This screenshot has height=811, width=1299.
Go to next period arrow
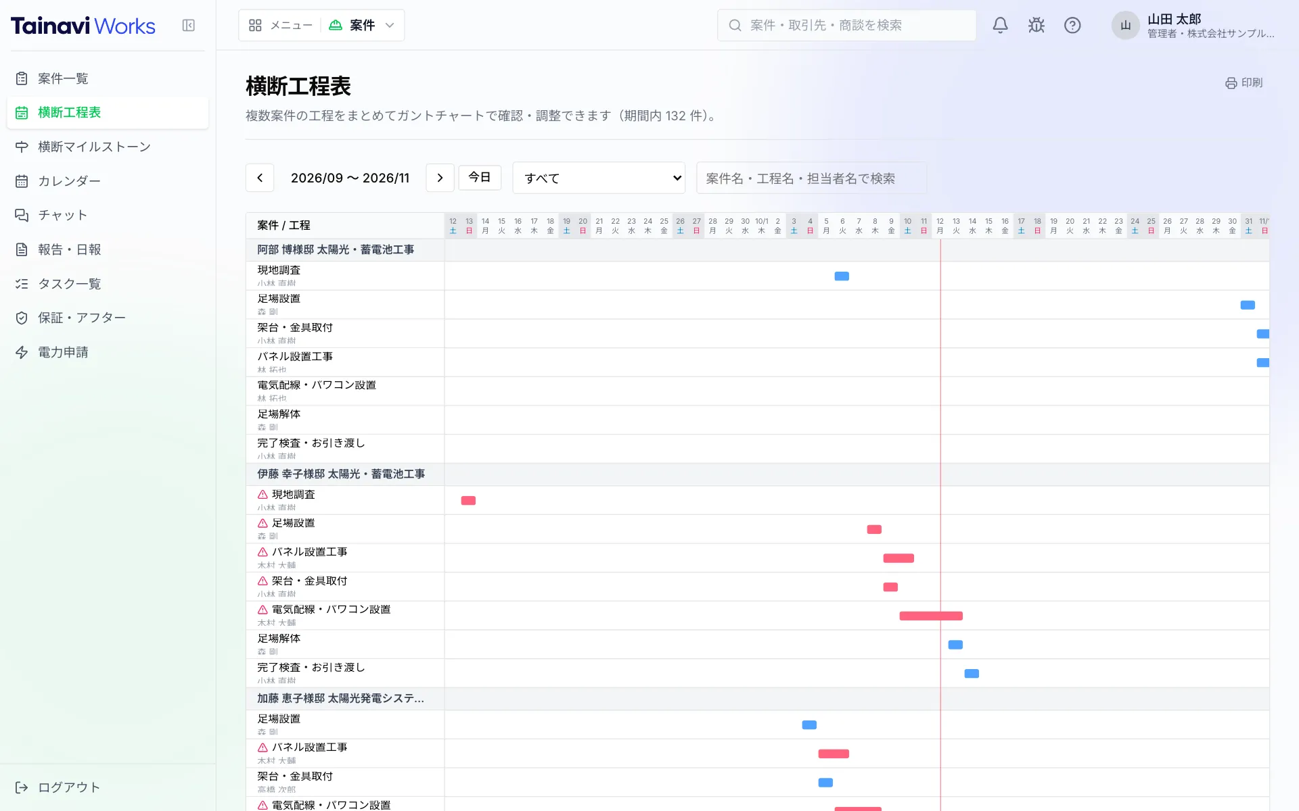tap(440, 178)
